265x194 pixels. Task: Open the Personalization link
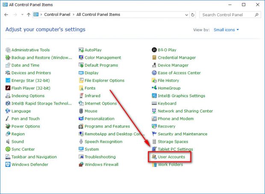point(100,119)
